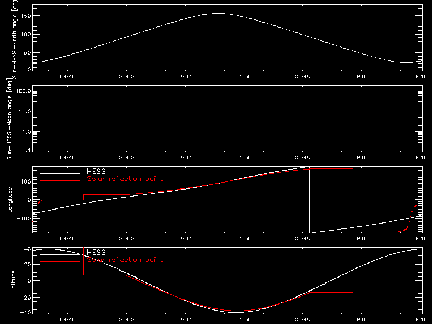Click 05:45 time label under Moon angle plot
The width and height of the screenshot is (432, 324).
(302, 158)
